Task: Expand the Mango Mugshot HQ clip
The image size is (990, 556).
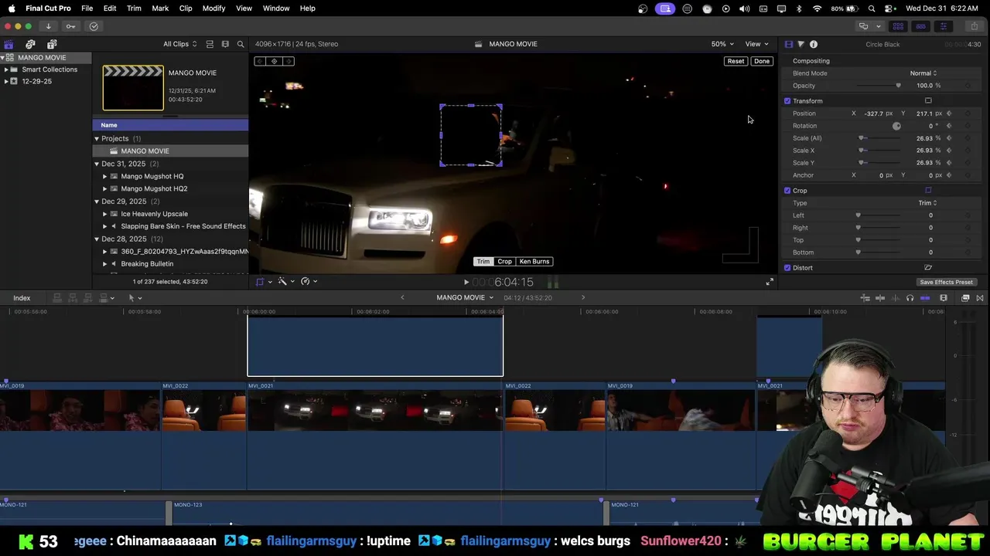Action: coord(104,176)
